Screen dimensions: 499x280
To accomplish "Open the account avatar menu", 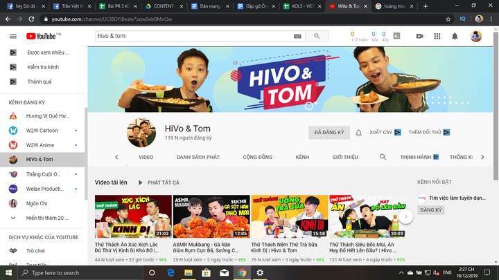I will [x=475, y=36].
